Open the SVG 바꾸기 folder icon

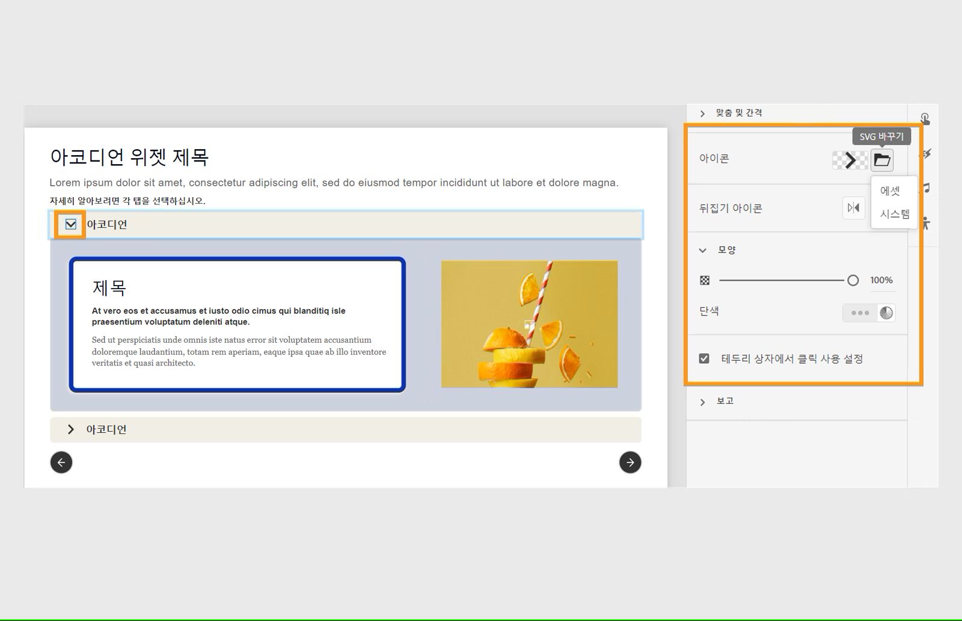tap(881, 160)
